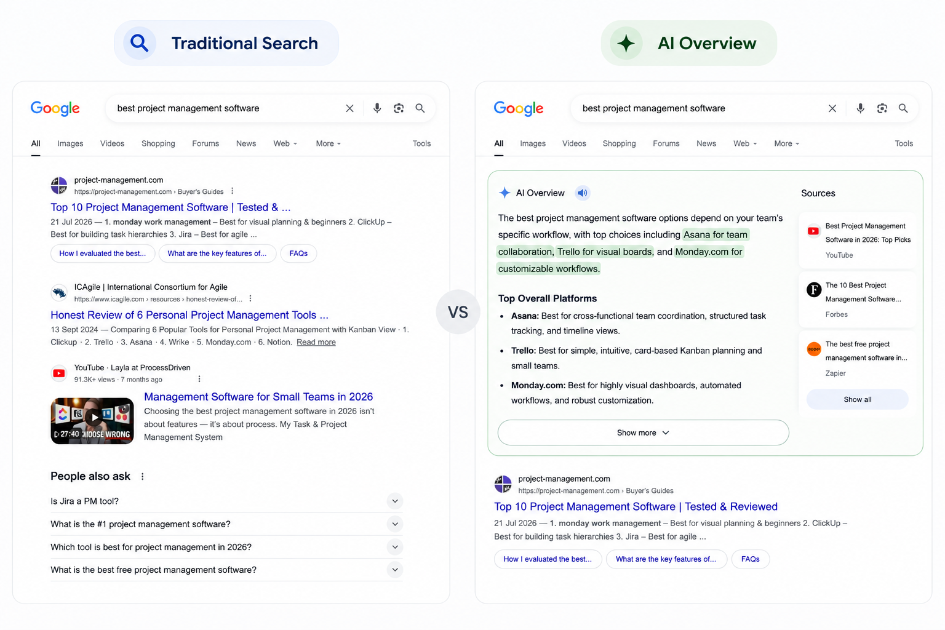Open image search lens in Traditional Search panel
Image resolution: width=945 pixels, height=630 pixels.
[x=399, y=108]
